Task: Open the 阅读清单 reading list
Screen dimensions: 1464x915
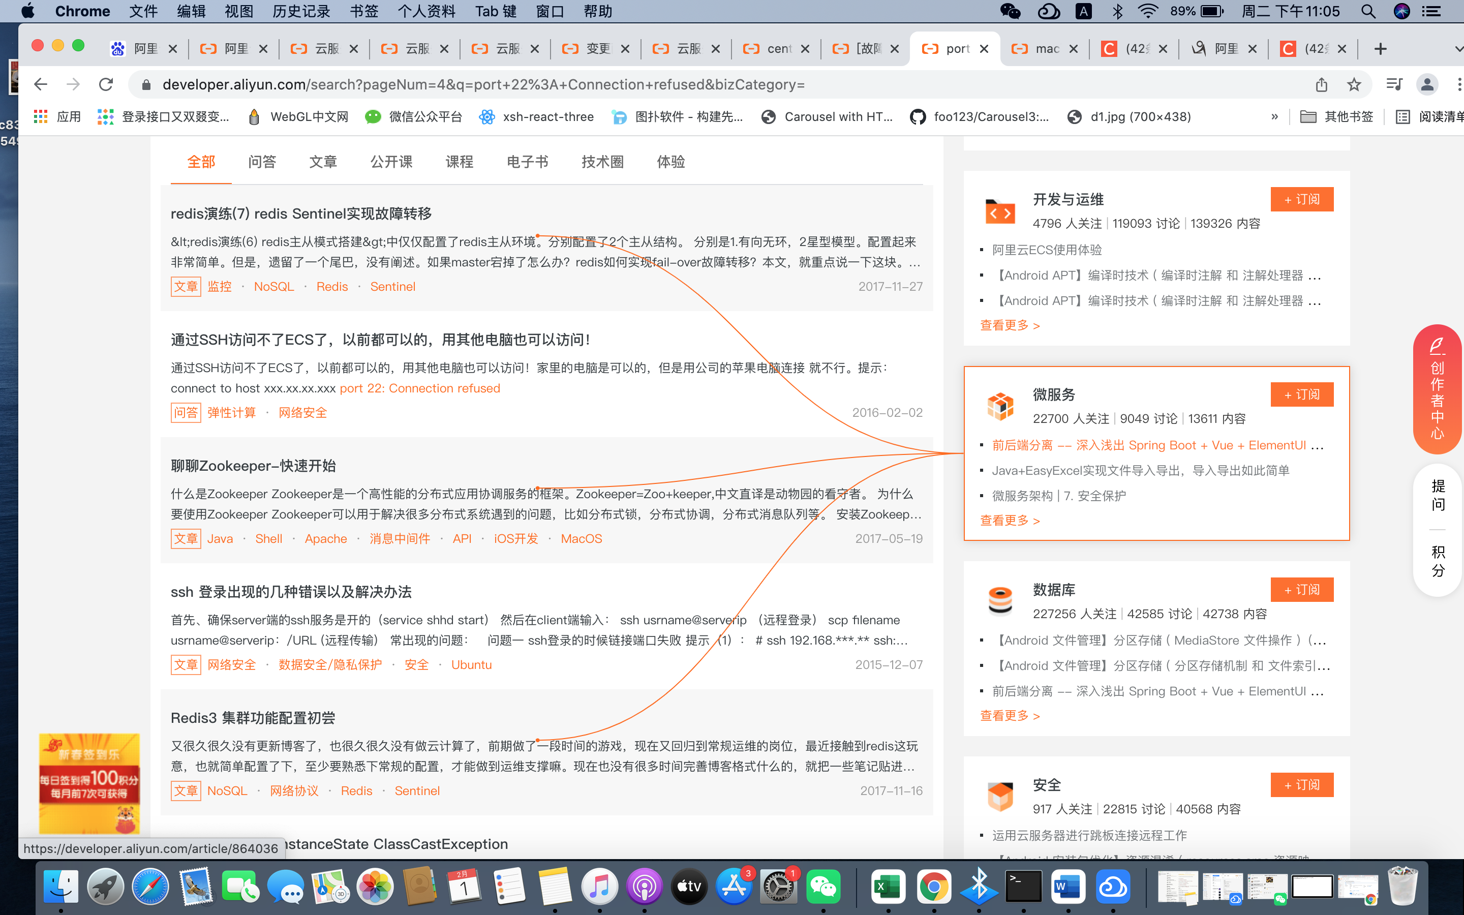Action: 1429,117
